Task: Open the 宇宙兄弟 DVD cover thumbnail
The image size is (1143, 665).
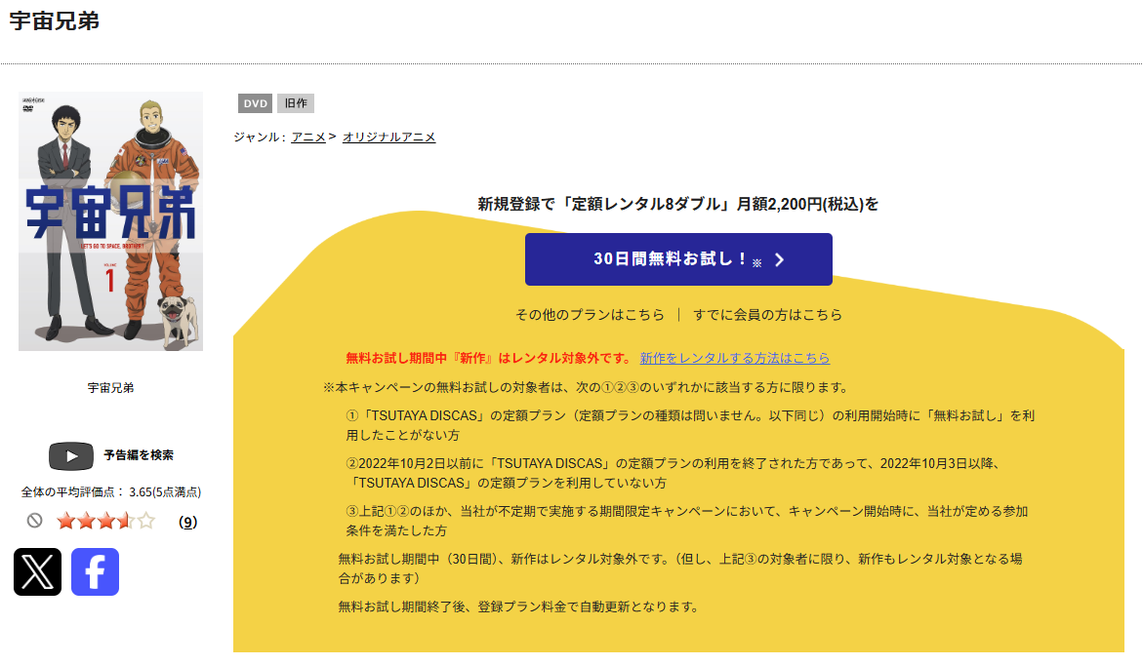Action: [x=111, y=221]
